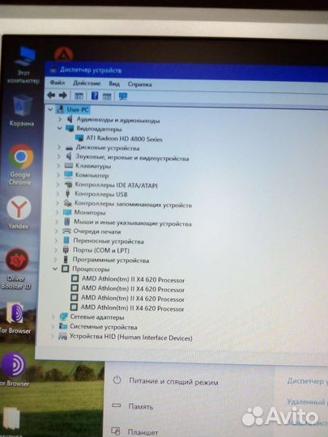Open the Действие menu
The height and width of the screenshot is (437, 328).
[x=87, y=83]
